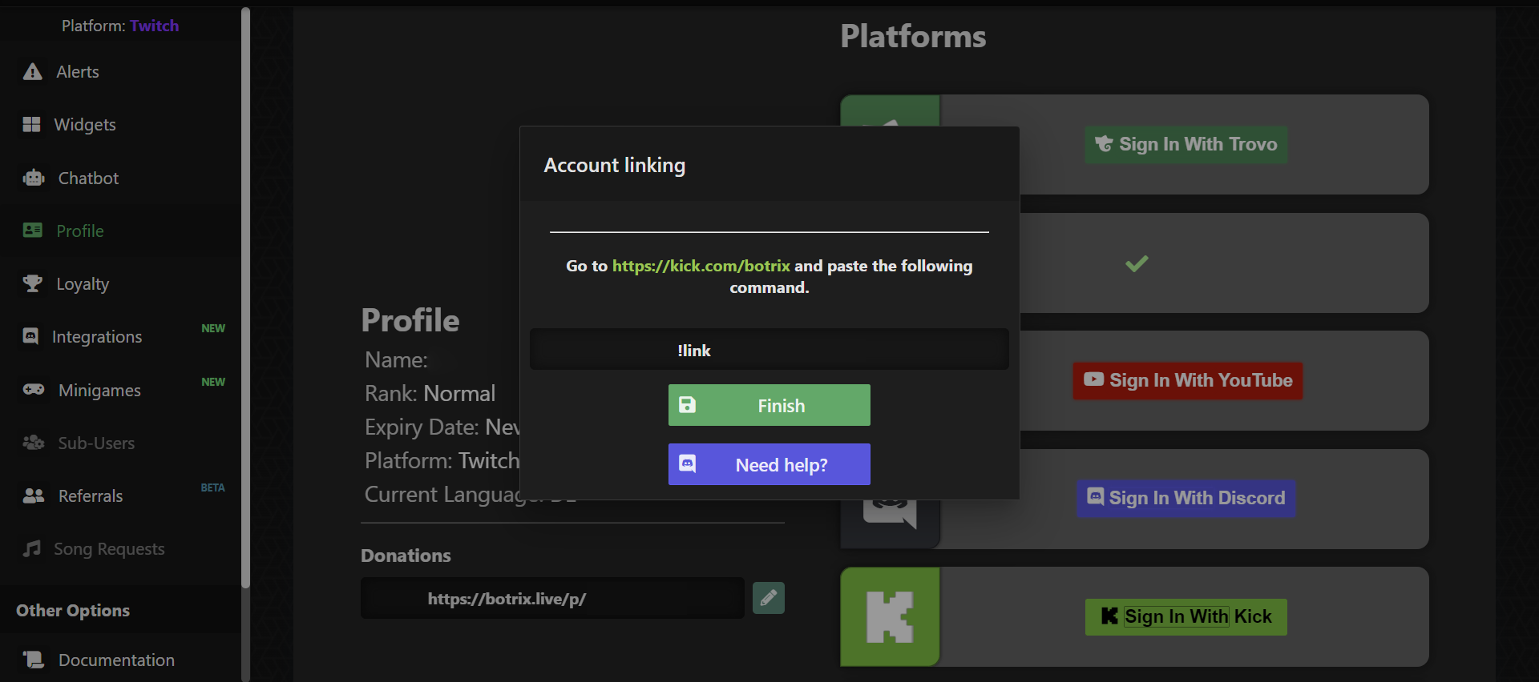Viewport: 1539px width, 682px height.
Task: Click the Referrals people icon
Action: click(x=34, y=495)
